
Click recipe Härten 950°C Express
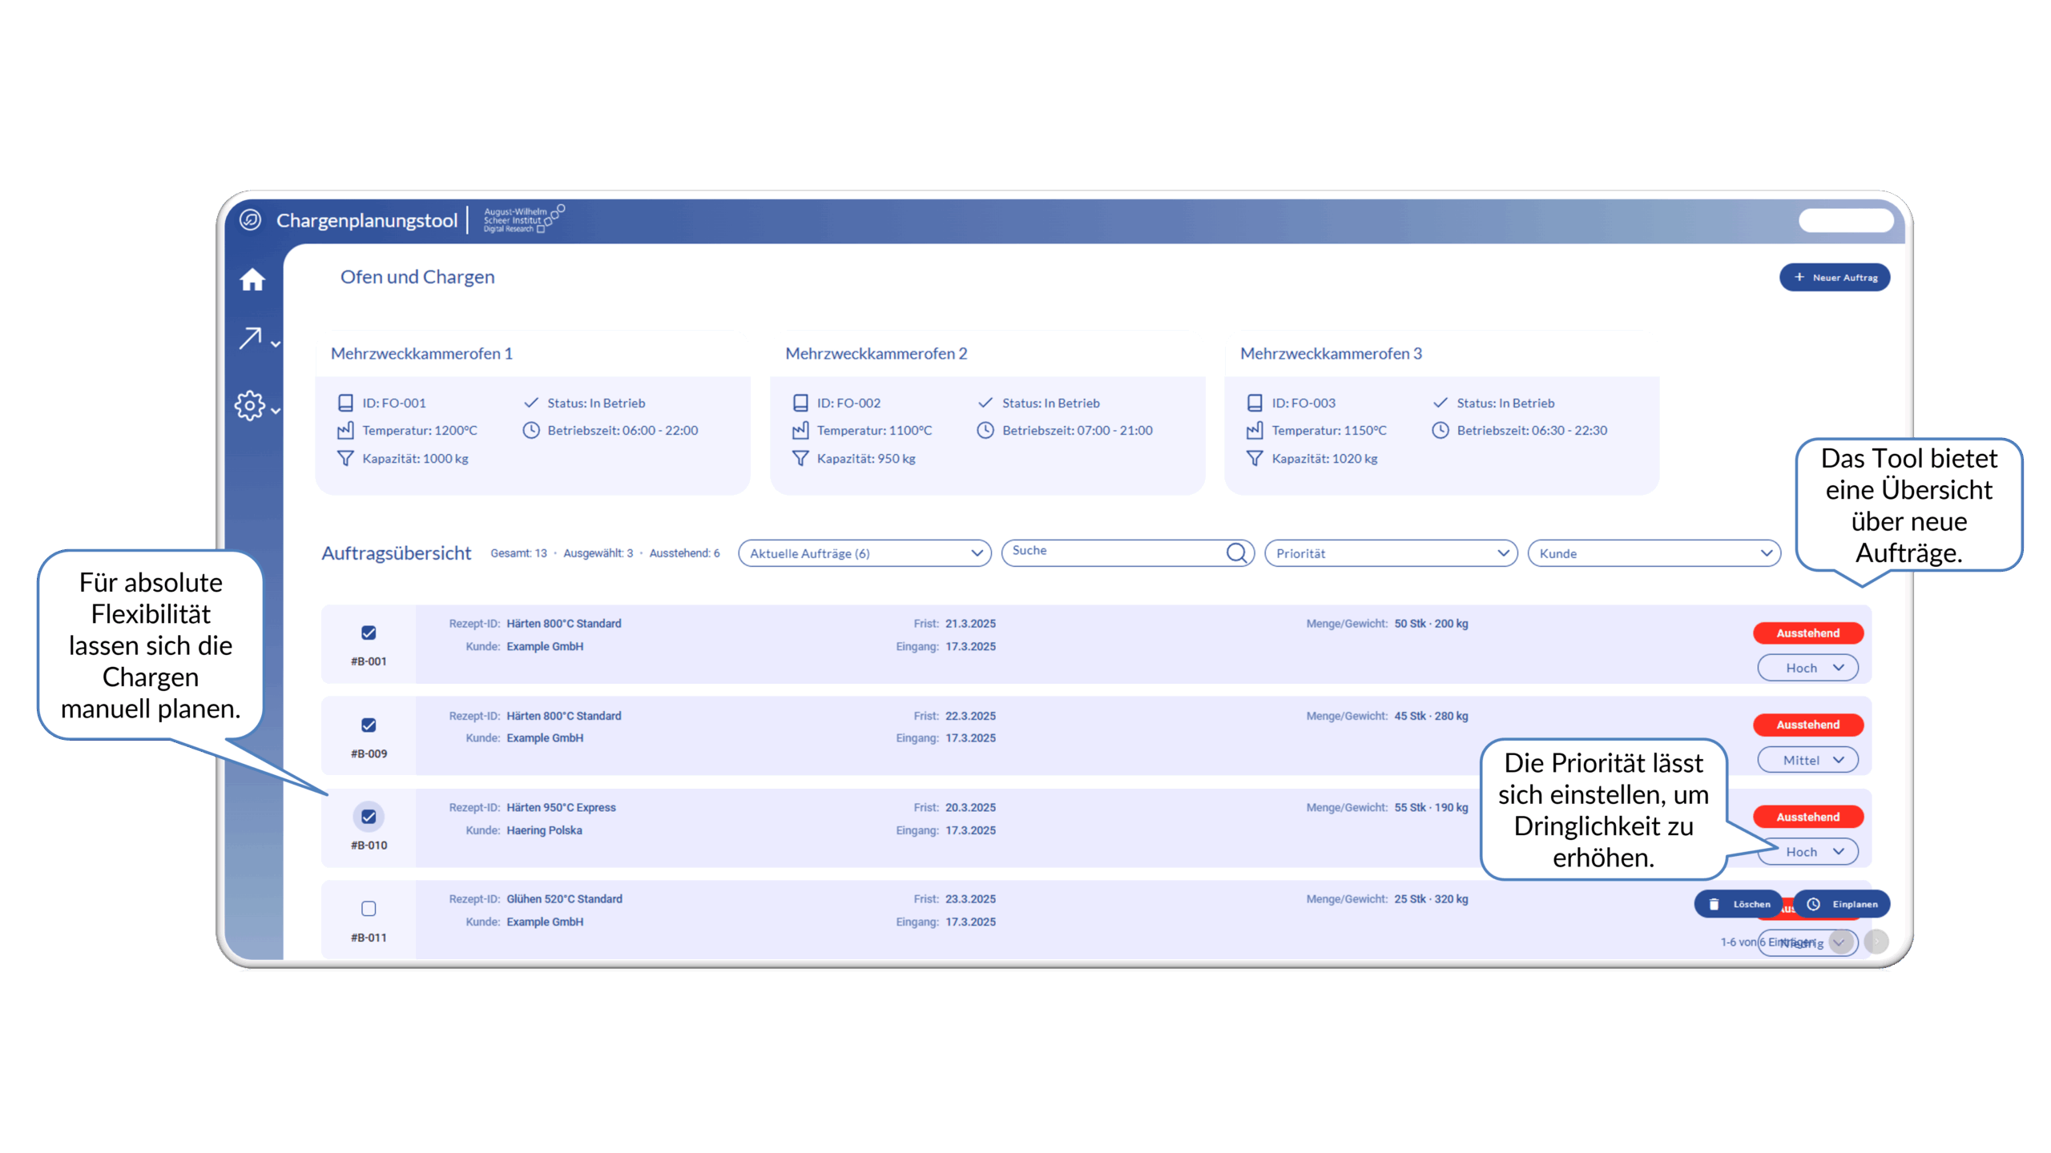point(561,807)
